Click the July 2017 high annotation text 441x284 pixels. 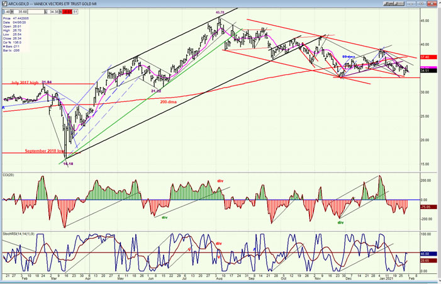pyautogui.click(x=25, y=82)
